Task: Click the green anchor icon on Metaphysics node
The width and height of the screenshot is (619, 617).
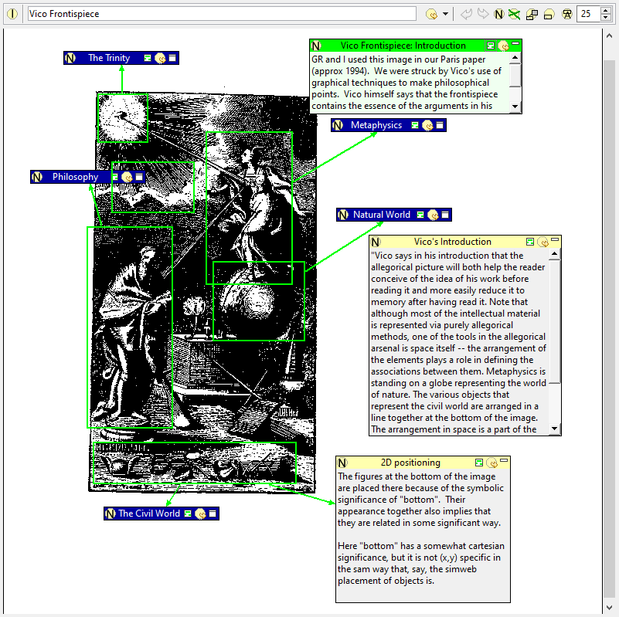Action: click(415, 125)
